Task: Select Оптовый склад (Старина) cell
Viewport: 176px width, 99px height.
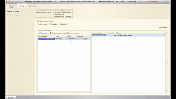Action: point(141,35)
